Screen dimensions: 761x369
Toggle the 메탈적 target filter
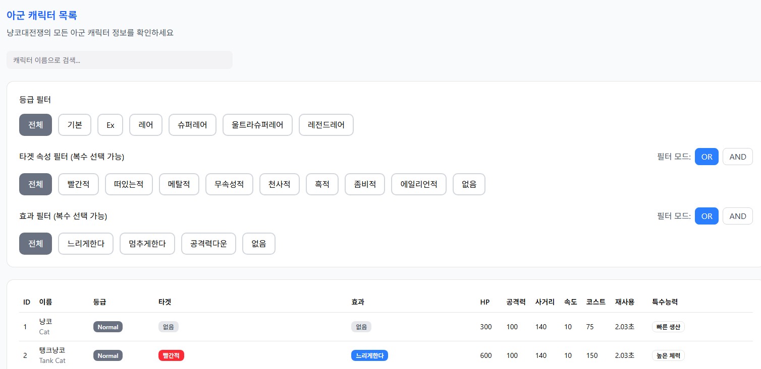click(179, 184)
